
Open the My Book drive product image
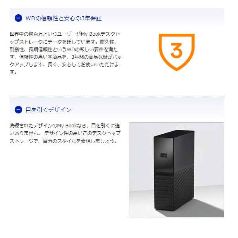177,170
